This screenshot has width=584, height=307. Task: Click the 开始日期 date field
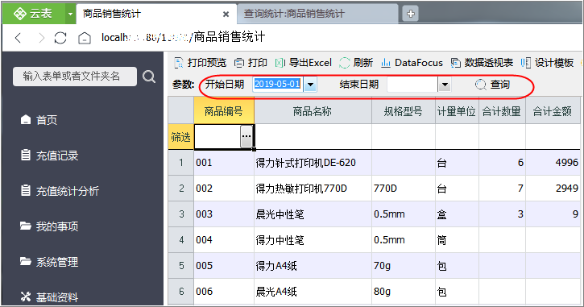(277, 84)
